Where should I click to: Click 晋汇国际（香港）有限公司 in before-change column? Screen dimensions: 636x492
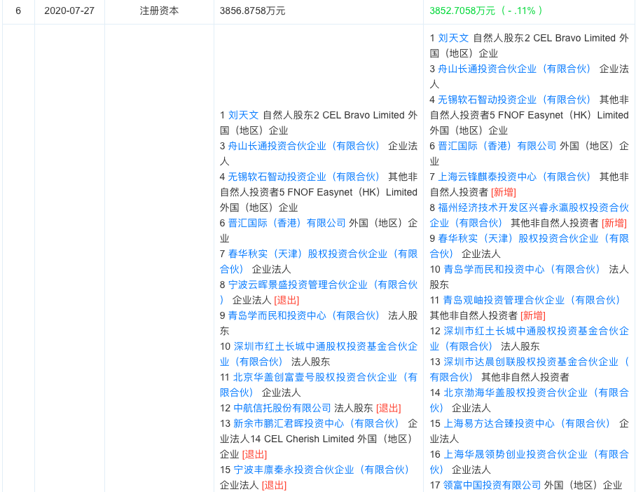[286, 224]
